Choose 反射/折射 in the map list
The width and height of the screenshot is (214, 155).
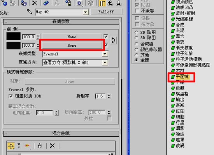coord(185,13)
